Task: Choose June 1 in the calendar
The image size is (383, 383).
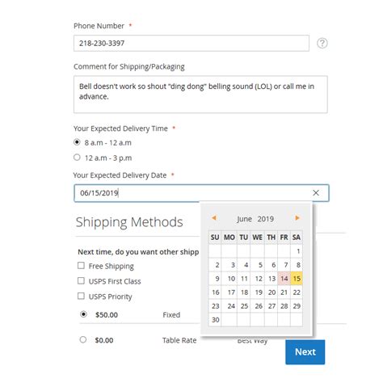Action: pos(297,251)
